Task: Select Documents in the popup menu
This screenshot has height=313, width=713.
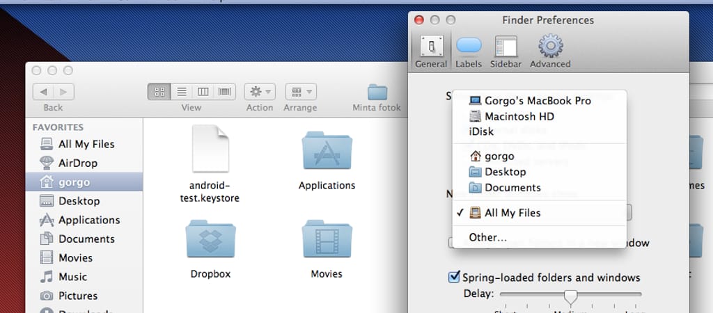Action: click(x=512, y=187)
